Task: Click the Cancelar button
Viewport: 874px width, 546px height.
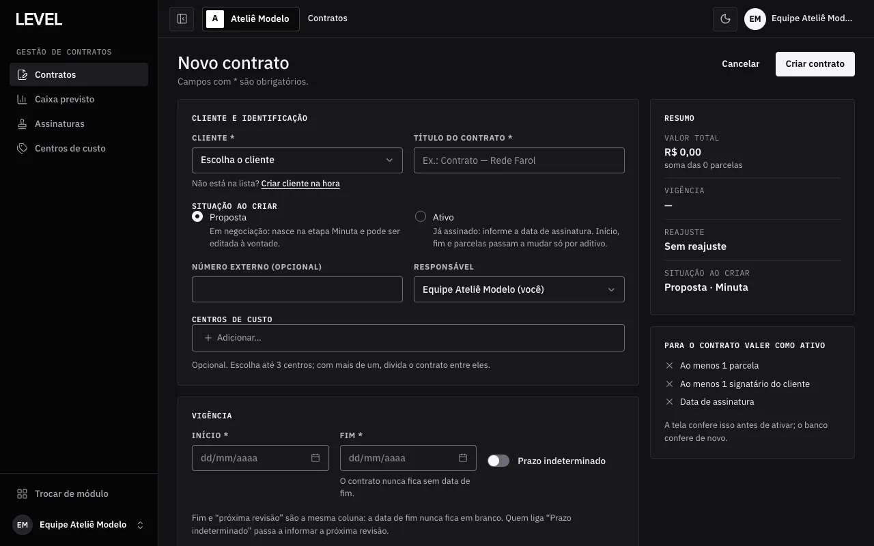Action: [741, 63]
